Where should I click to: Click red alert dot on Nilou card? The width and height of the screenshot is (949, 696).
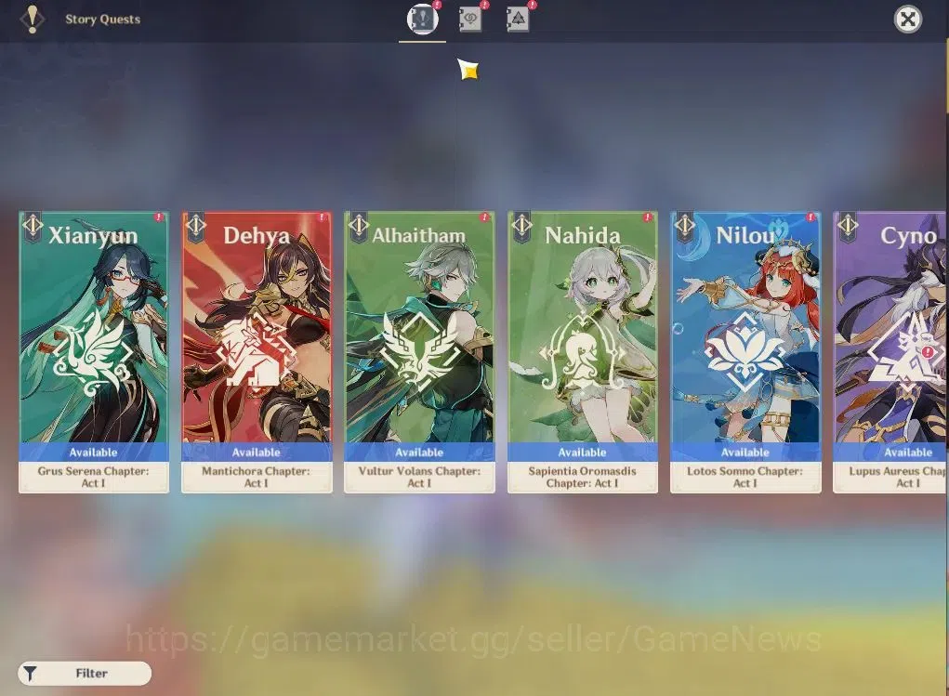click(811, 217)
